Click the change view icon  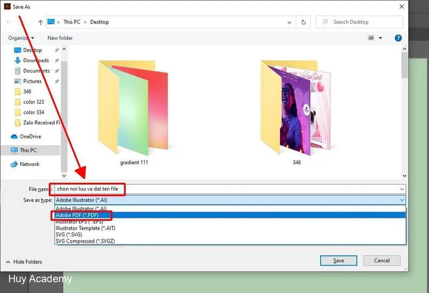pyautogui.click(x=371, y=38)
